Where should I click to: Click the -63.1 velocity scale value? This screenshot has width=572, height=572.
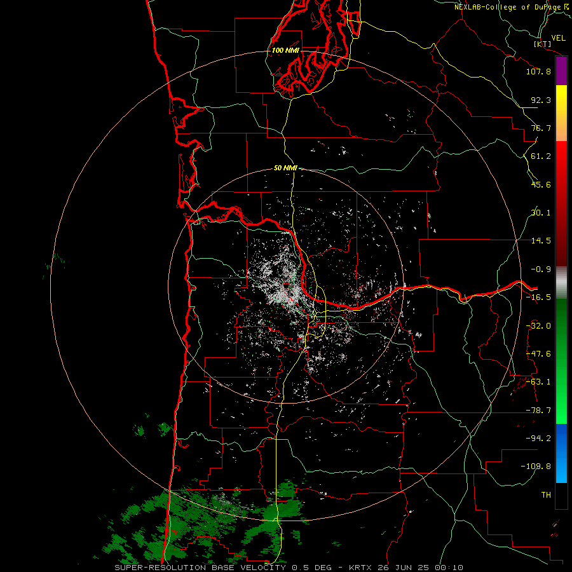[538, 382]
